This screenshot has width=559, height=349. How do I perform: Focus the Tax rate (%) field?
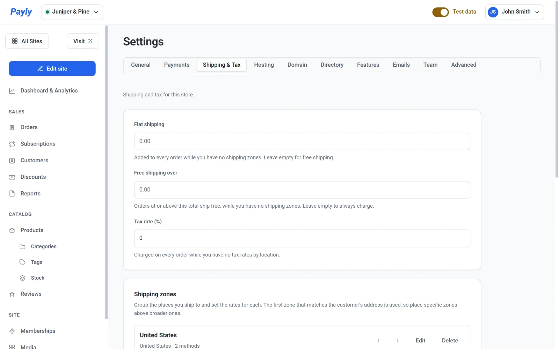pyautogui.click(x=302, y=238)
